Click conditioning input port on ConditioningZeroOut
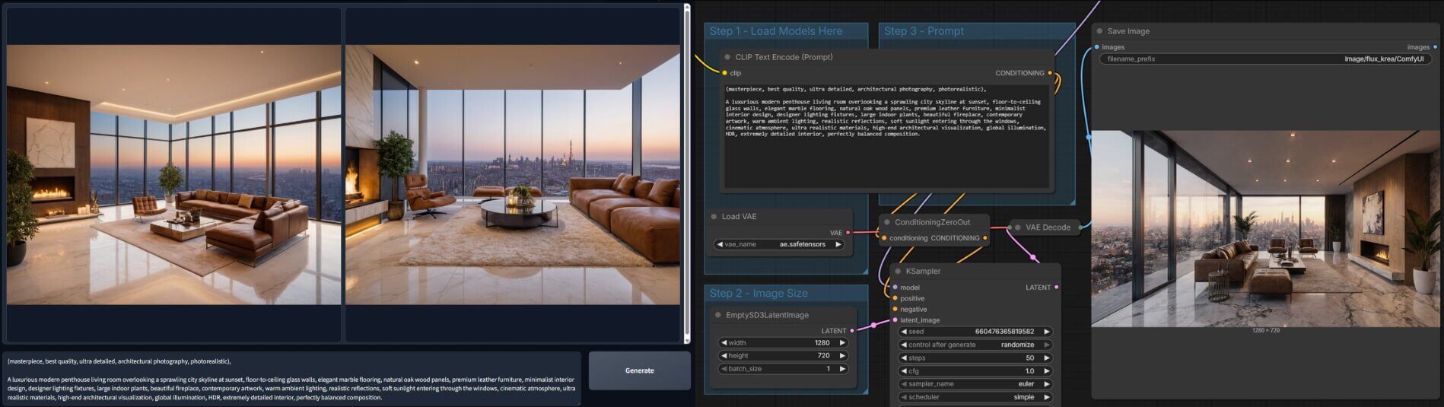 coord(883,238)
